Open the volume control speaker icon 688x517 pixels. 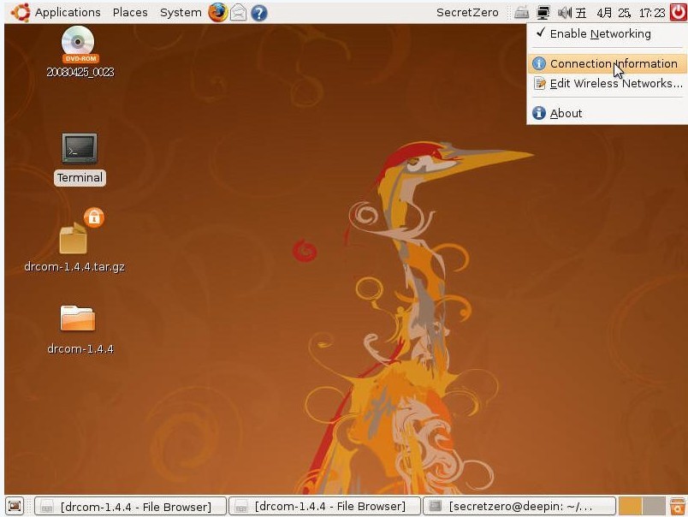pyautogui.click(x=565, y=13)
